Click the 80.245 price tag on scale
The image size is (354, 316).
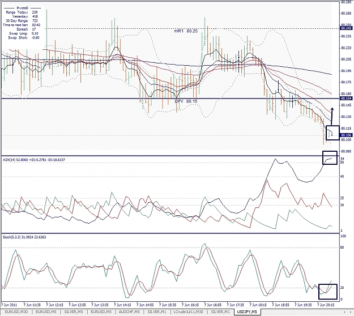346,28
